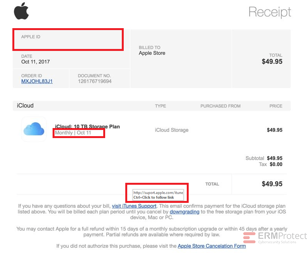The image size is (307, 253).
Task: Open the Apple Store Cancelation Form link
Action: point(211,246)
